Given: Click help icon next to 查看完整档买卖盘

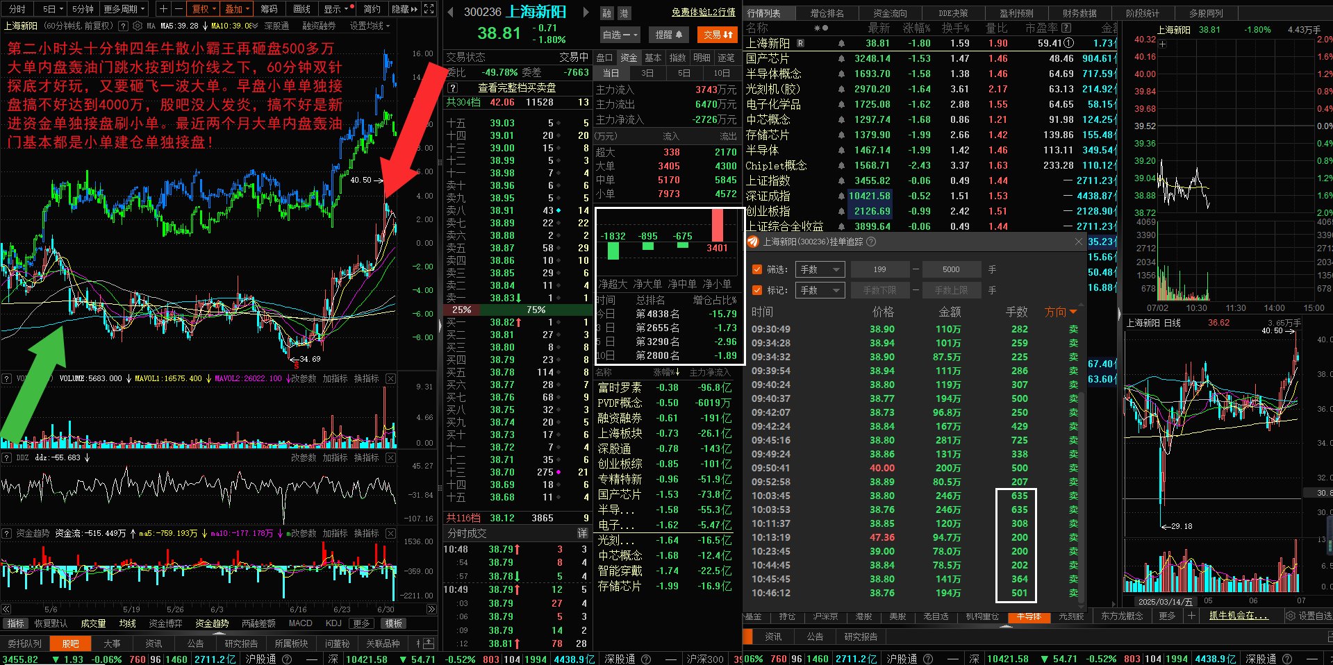Looking at the screenshot, I should 453,88.
